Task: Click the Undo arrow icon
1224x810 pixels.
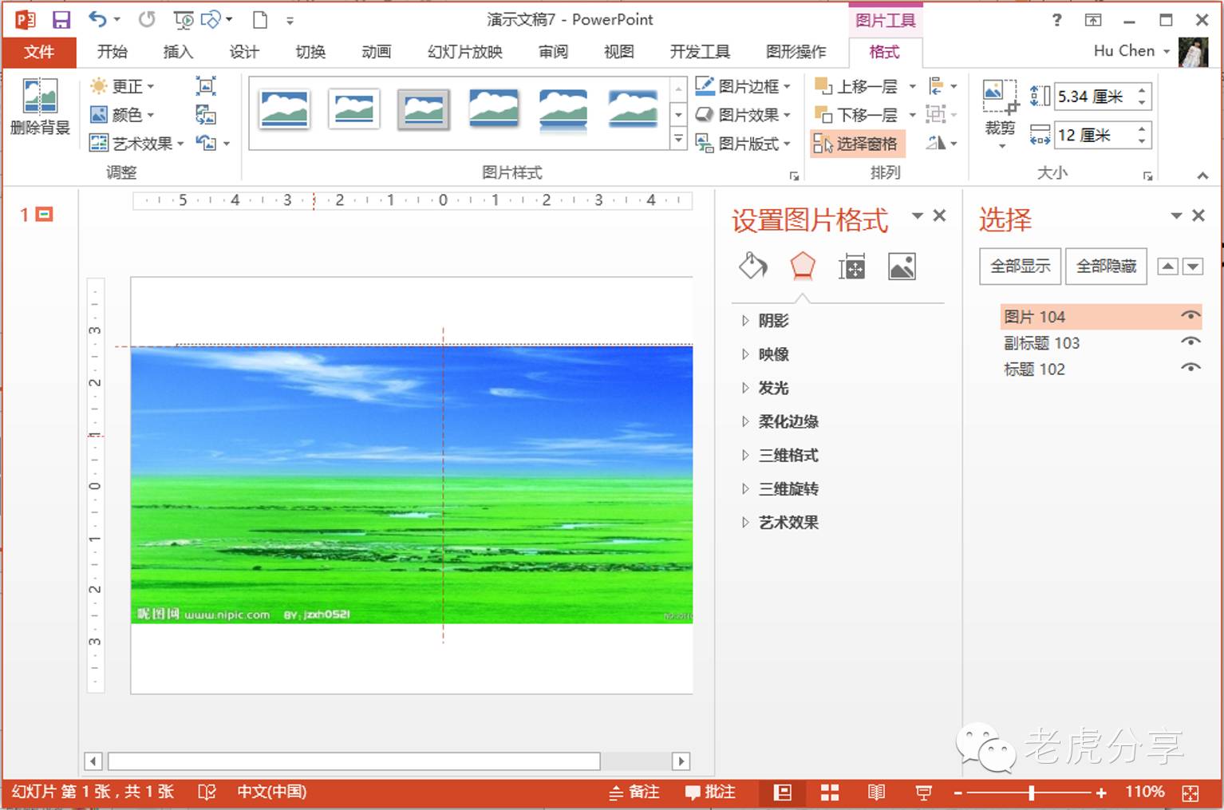Action: 97,19
